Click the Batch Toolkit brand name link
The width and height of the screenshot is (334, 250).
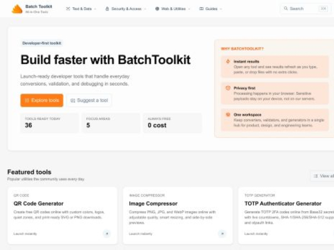click(39, 6)
